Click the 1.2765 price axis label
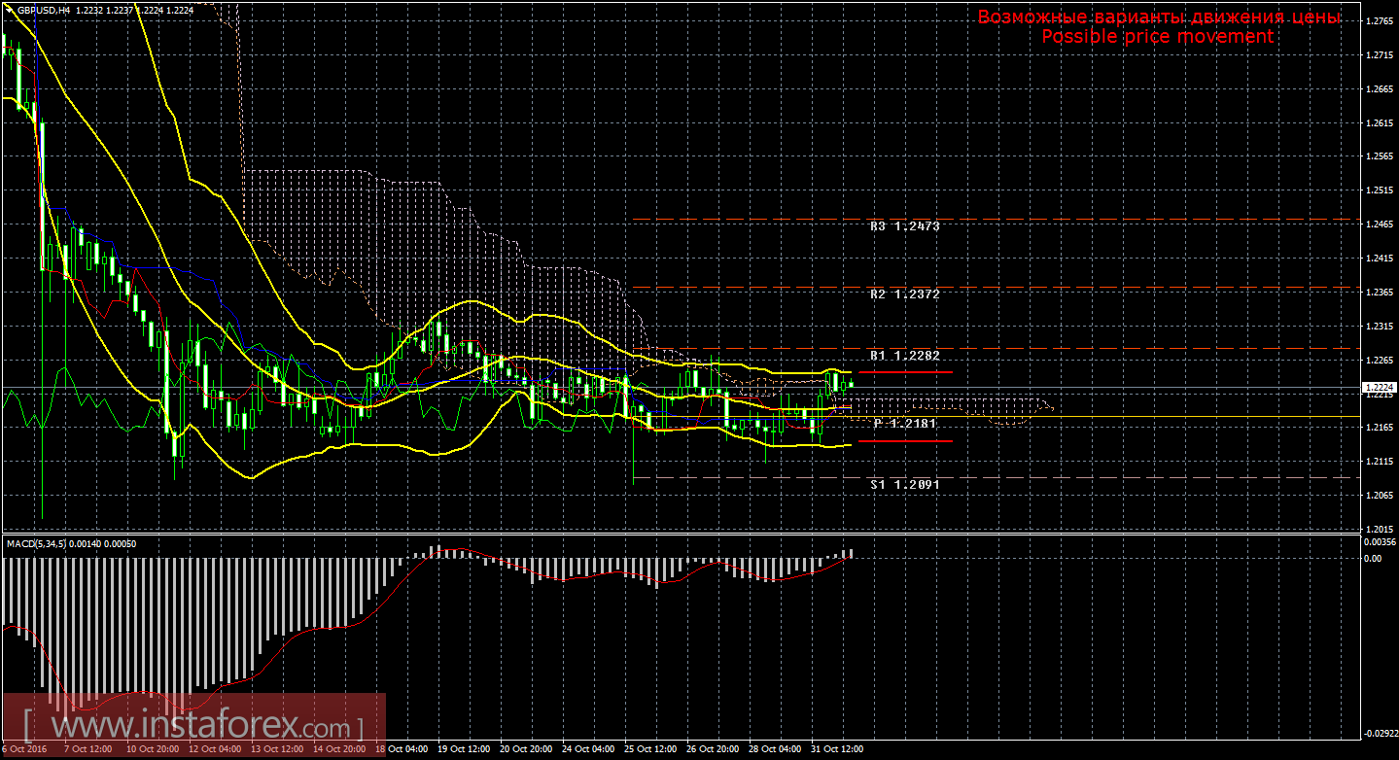The width and height of the screenshot is (1399, 760). click(x=1379, y=20)
